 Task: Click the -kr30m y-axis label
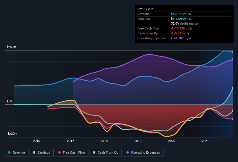tap(12, 134)
